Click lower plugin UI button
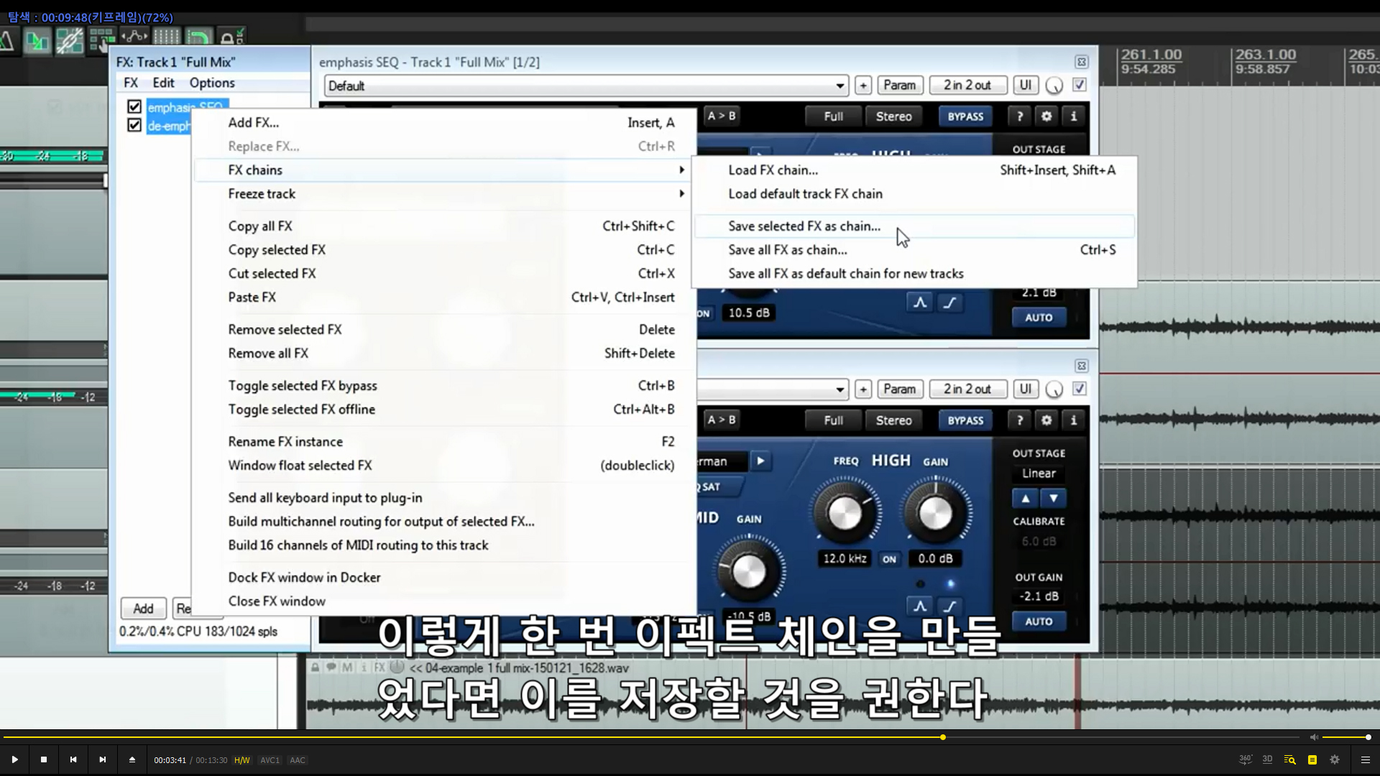 pos(1026,389)
